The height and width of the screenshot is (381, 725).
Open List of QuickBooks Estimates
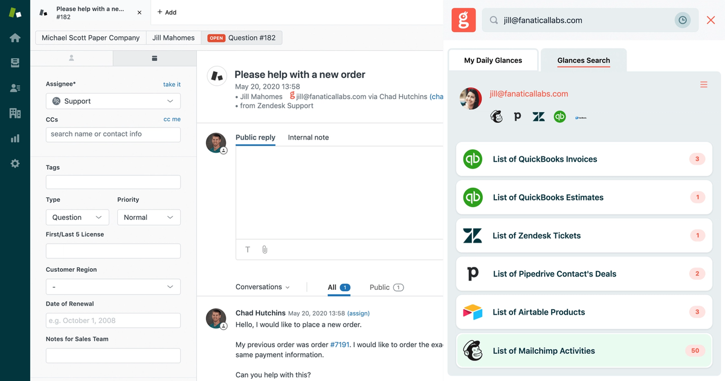(x=584, y=197)
